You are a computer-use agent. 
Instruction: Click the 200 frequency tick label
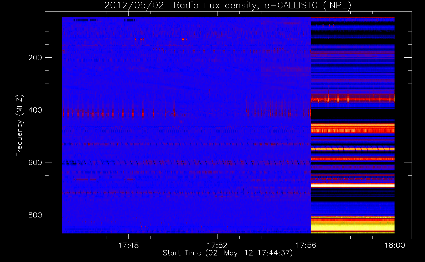pyautogui.click(x=35, y=58)
